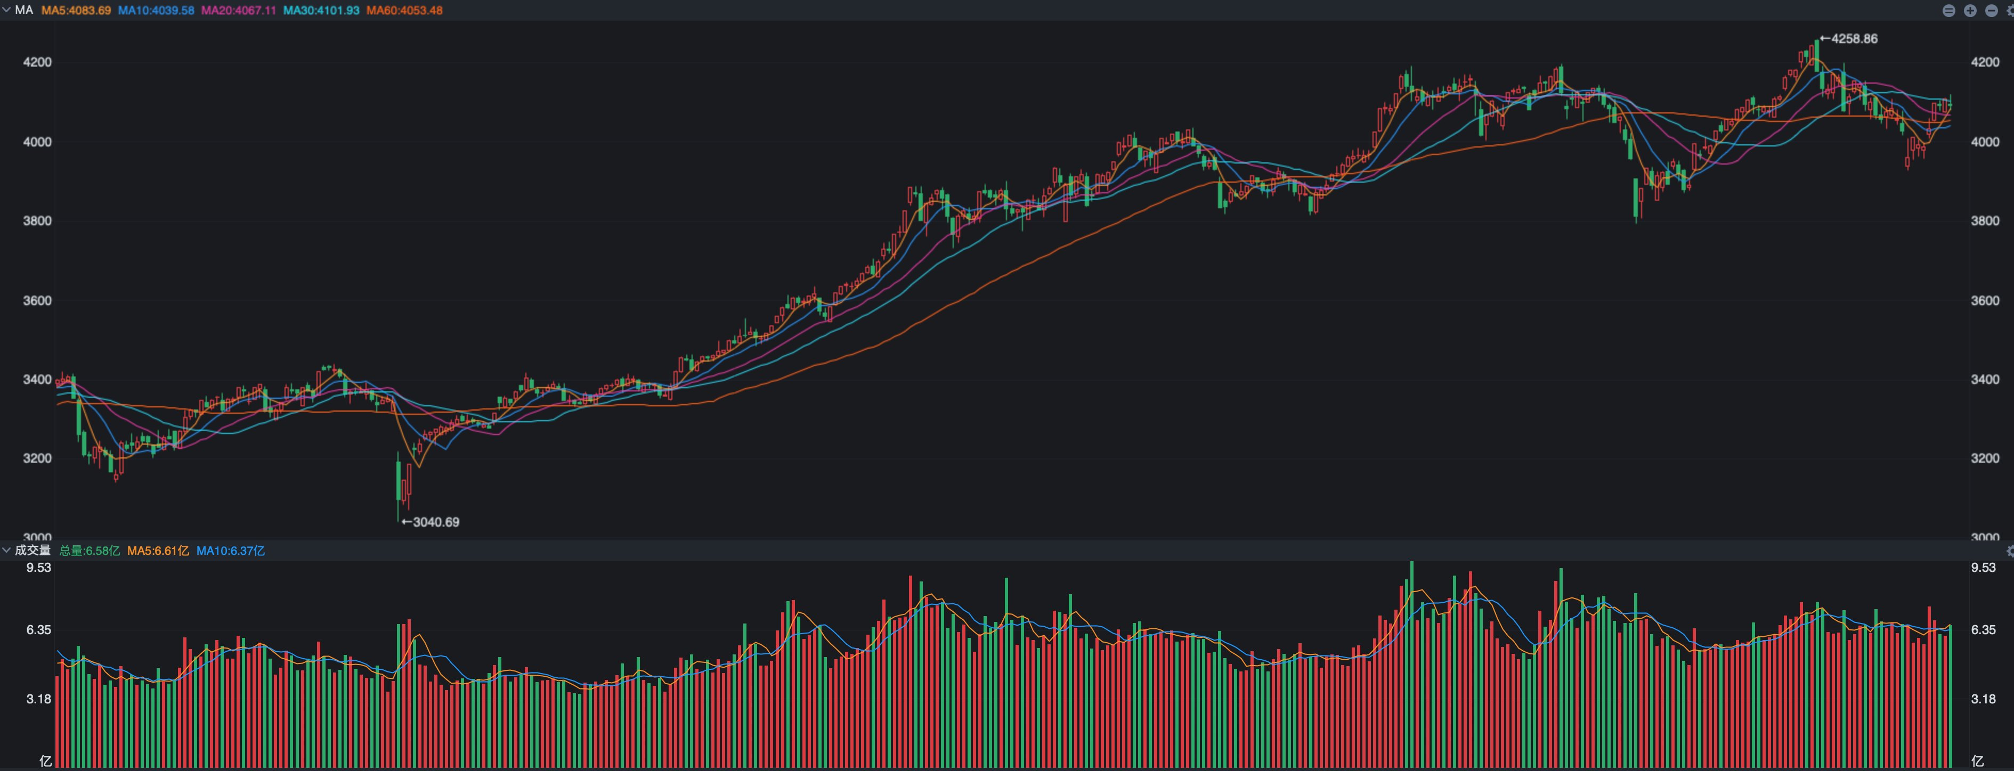Select the volume MA10:6.37亿 label

click(231, 551)
